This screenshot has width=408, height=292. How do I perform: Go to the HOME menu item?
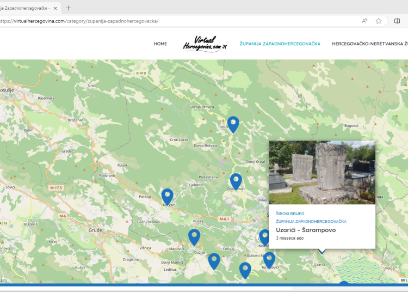click(160, 44)
